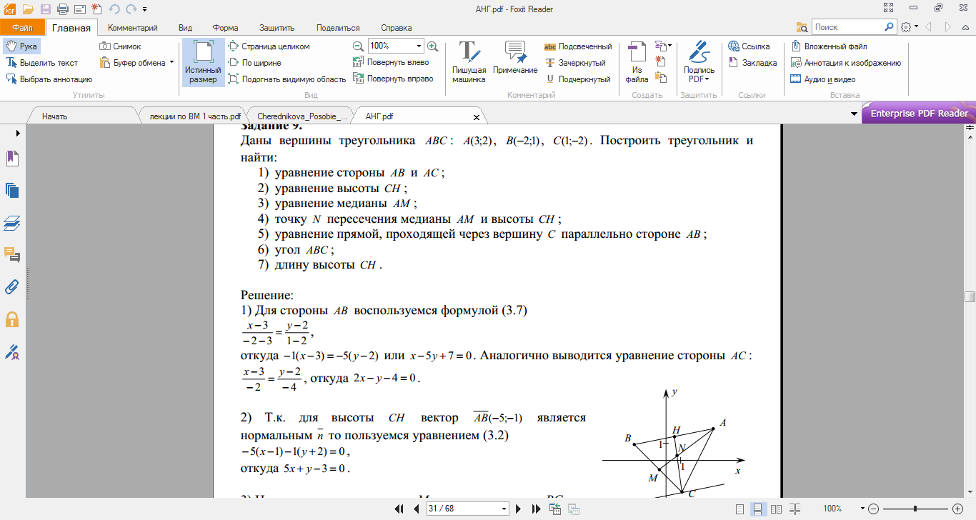Viewport: 976px width, 520px height.
Task: Insert Аннотация к изображению
Action: pos(846,63)
